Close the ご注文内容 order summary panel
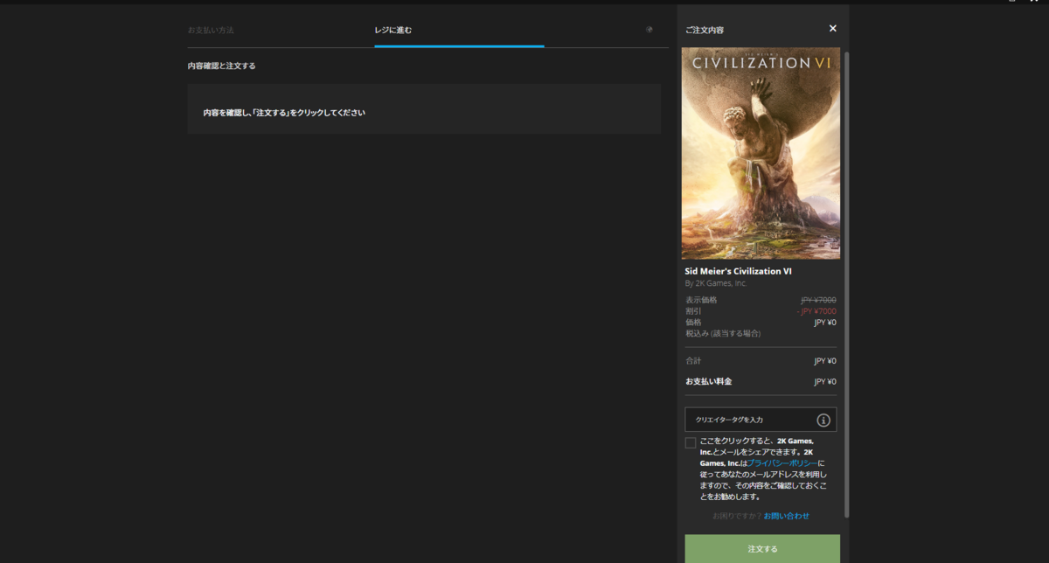The height and width of the screenshot is (563, 1049). pyautogui.click(x=832, y=29)
